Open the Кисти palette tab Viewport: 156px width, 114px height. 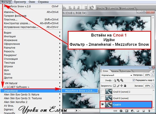101,8
